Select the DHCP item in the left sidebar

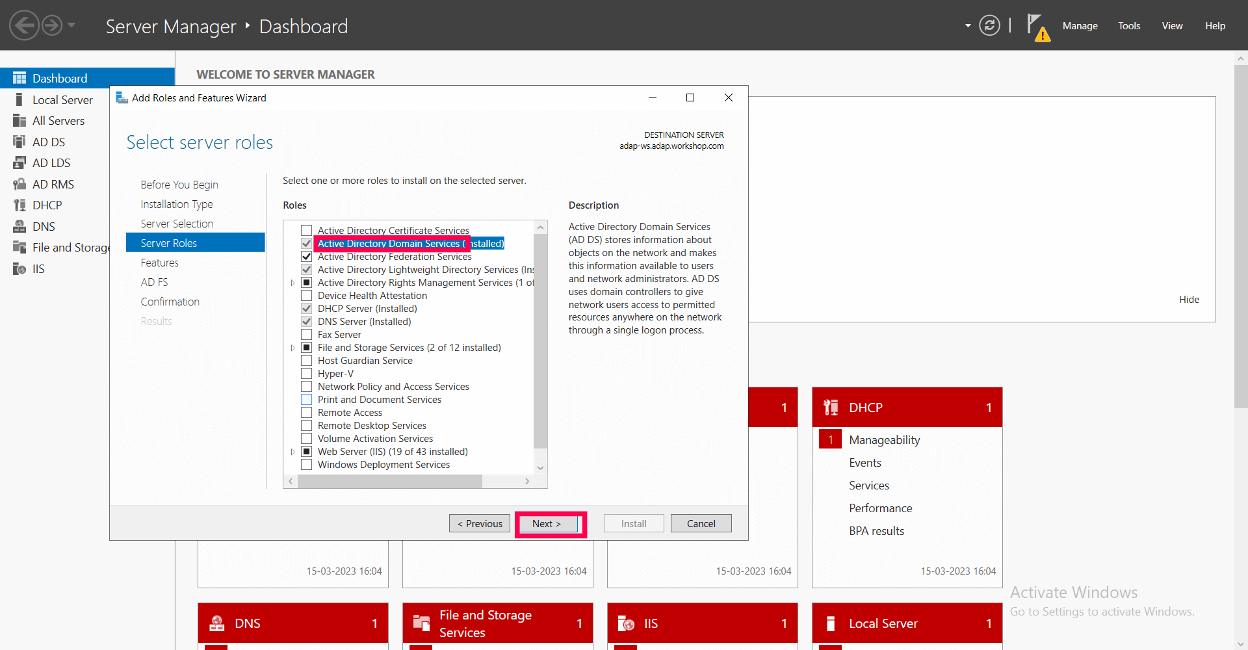(x=46, y=204)
